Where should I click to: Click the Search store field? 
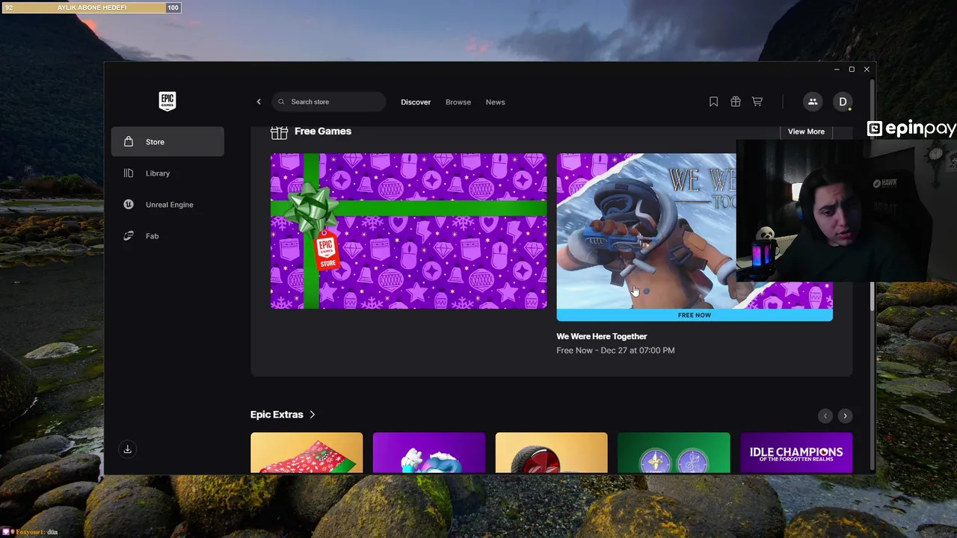pyautogui.click(x=328, y=102)
